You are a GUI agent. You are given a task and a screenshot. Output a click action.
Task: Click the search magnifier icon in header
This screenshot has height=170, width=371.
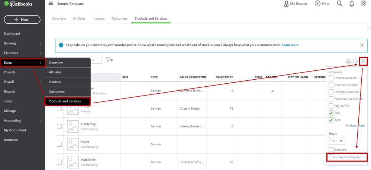(339, 4)
